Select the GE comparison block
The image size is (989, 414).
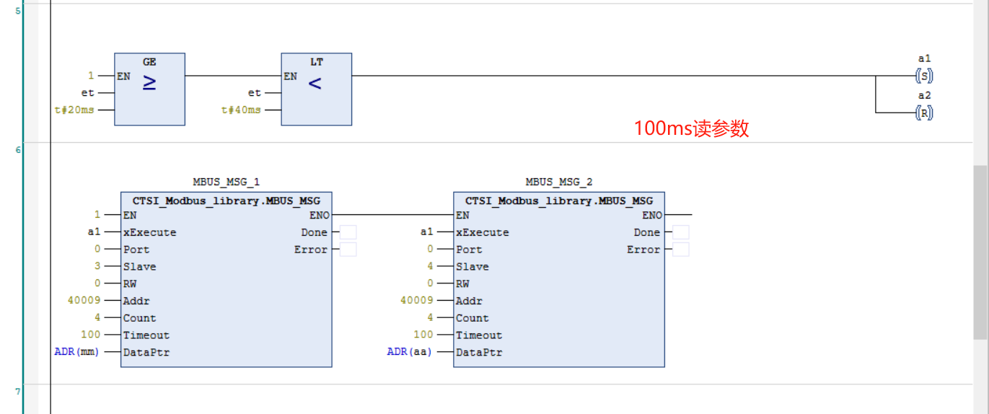pos(149,89)
